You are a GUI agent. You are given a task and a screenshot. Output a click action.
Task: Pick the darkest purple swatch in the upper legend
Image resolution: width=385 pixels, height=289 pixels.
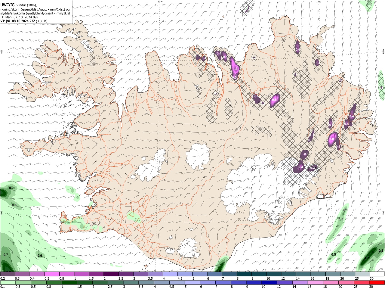(x=111, y=274)
